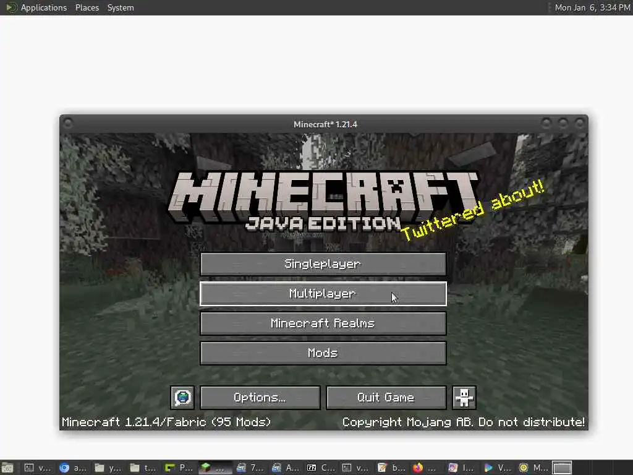Click the Minecraft window menu button at title bar left
This screenshot has height=475, width=633.
[68, 123]
